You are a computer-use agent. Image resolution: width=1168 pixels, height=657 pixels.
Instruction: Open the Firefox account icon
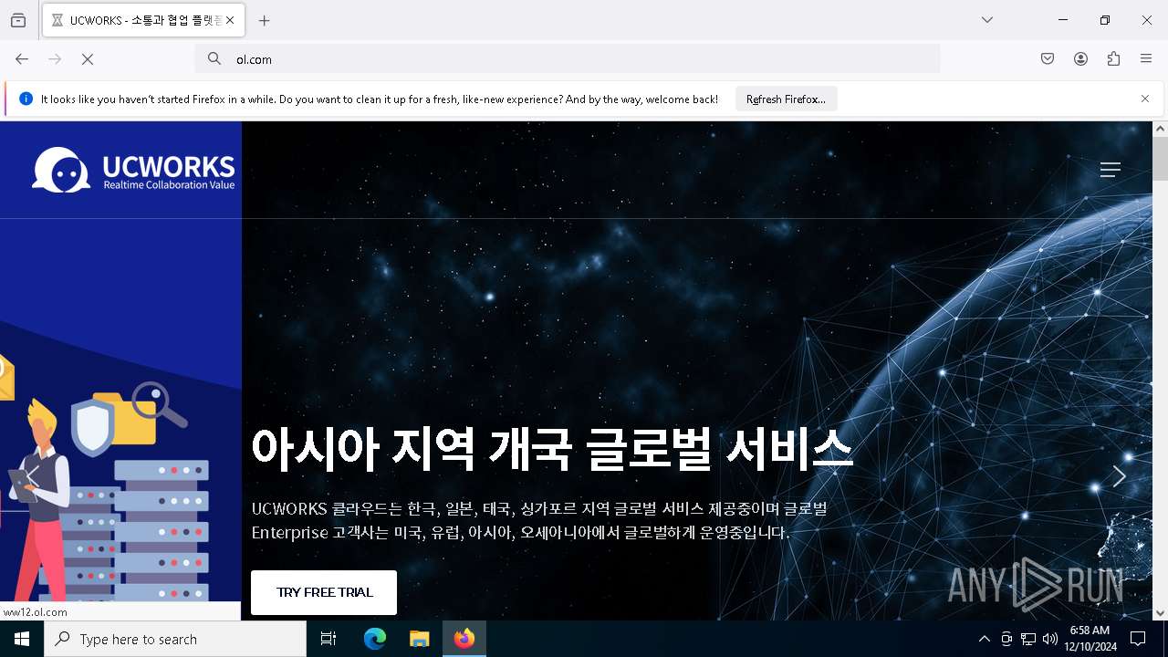pyautogui.click(x=1080, y=58)
